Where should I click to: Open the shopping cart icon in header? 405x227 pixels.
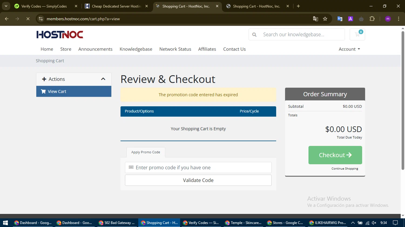[x=357, y=34]
